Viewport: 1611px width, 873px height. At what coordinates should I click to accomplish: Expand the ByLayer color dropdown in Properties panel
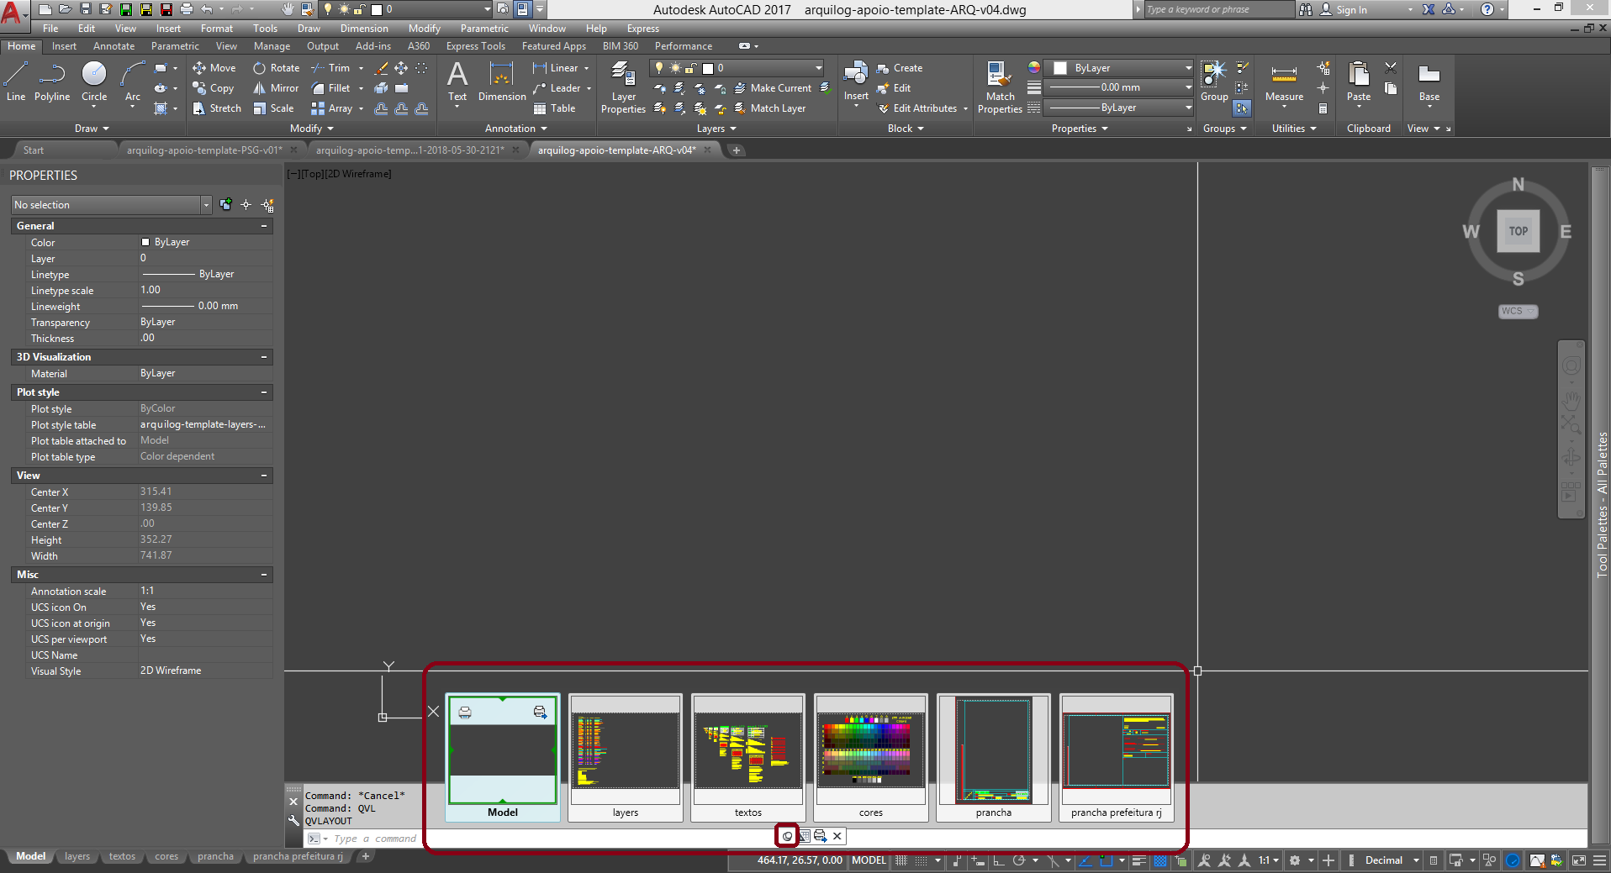click(1187, 68)
